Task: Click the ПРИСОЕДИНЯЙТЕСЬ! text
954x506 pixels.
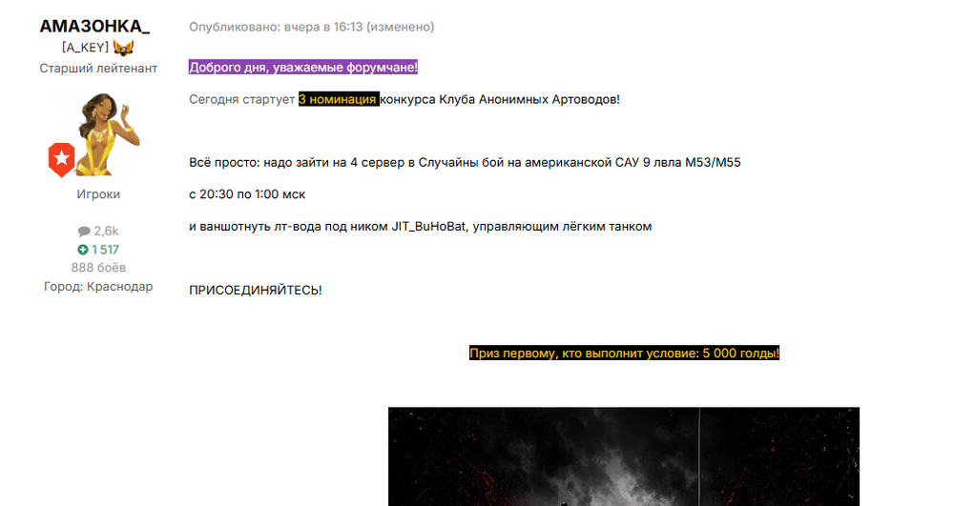Action: tap(256, 291)
